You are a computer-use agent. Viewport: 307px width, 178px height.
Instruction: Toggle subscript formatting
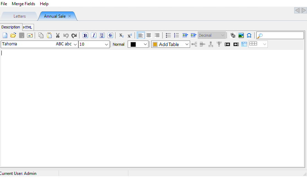point(121,35)
